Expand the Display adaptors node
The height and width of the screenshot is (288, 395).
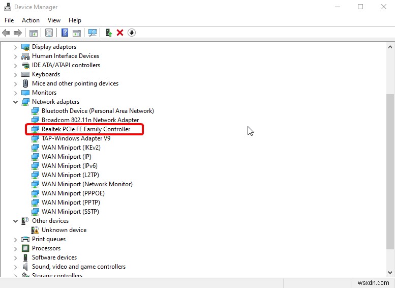coord(15,47)
